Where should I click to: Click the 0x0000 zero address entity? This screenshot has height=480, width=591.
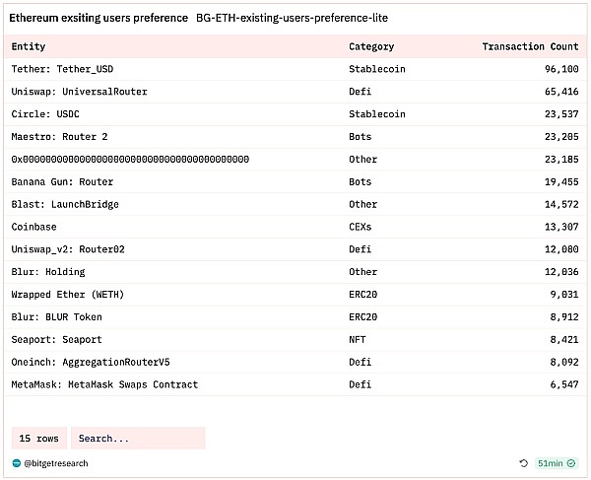[130, 159]
